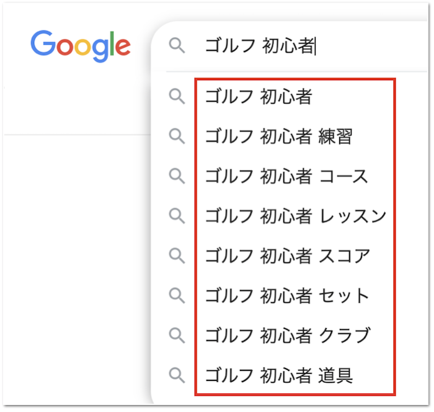Click the search icon next to ゴルフ 初心者 スコア
The width and height of the screenshot is (434, 412).
coord(177,256)
